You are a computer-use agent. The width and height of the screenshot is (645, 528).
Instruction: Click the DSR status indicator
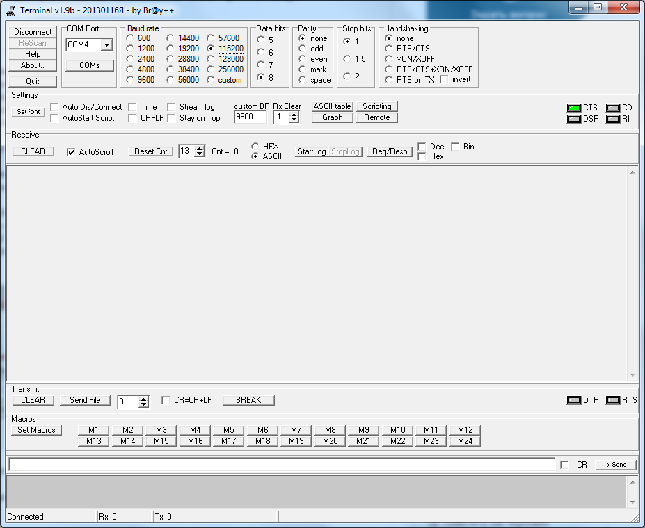575,118
